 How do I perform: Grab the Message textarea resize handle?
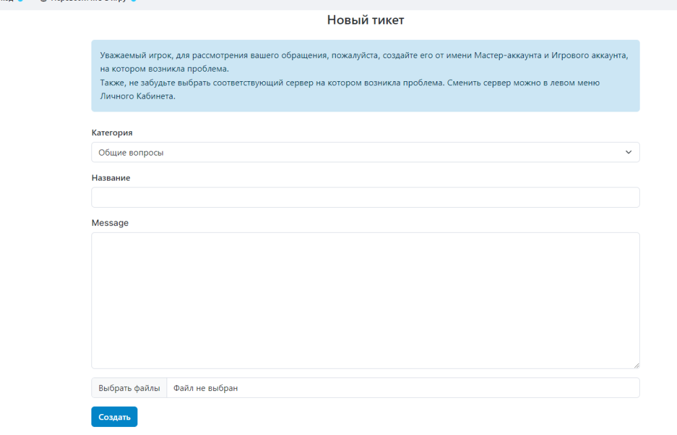coord(636,365)
